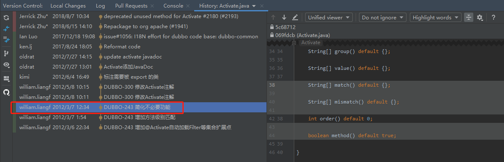Click lock icon beside 5c68712
The height and width of the screenshot is (162, 504).
pyautogui.click(x=272, y=27)
